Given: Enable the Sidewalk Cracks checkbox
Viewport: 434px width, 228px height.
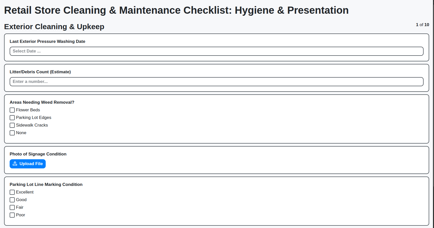Looking at the screenshot, I should coord(12,125).
